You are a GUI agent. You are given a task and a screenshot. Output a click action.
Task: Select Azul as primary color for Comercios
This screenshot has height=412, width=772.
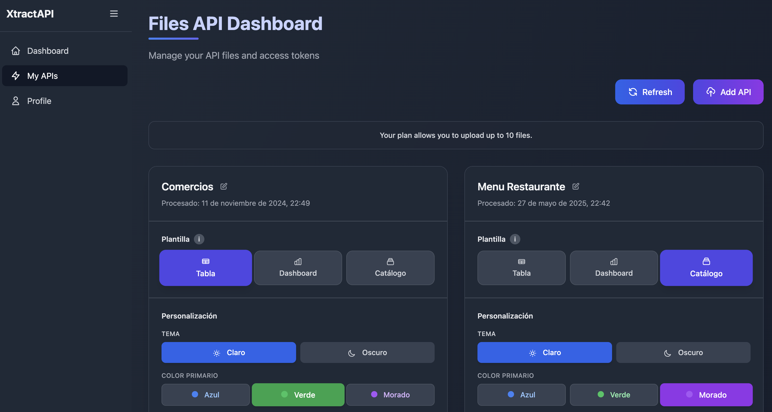click(x=205, y=395)
